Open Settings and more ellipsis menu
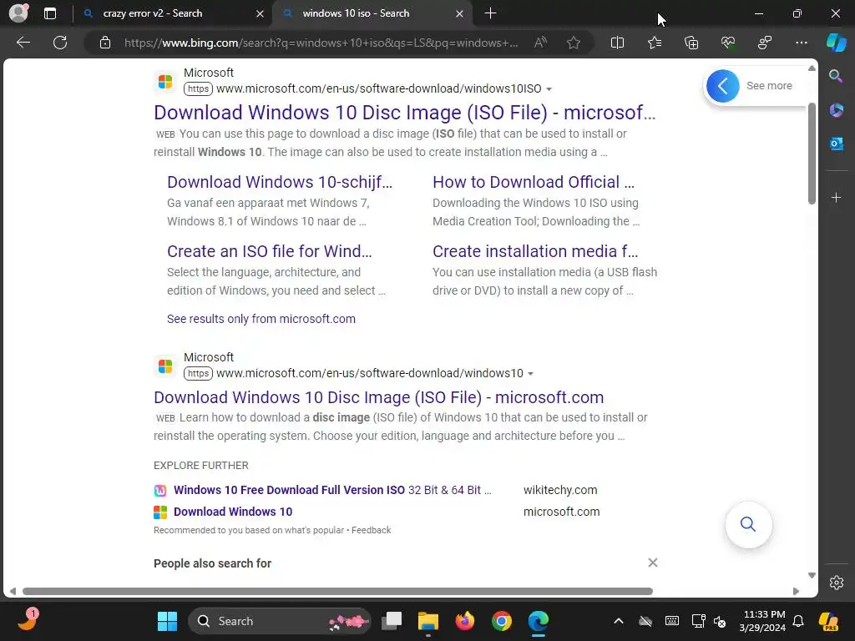This screenshot has height=641, width=855. click(x=801, y=43)
